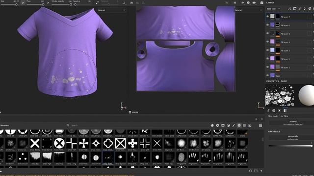The height and width of the screenshot is (176, 314).
Task: Choose the Cross Half thin plus alpha
Action: tap(72, 143)
